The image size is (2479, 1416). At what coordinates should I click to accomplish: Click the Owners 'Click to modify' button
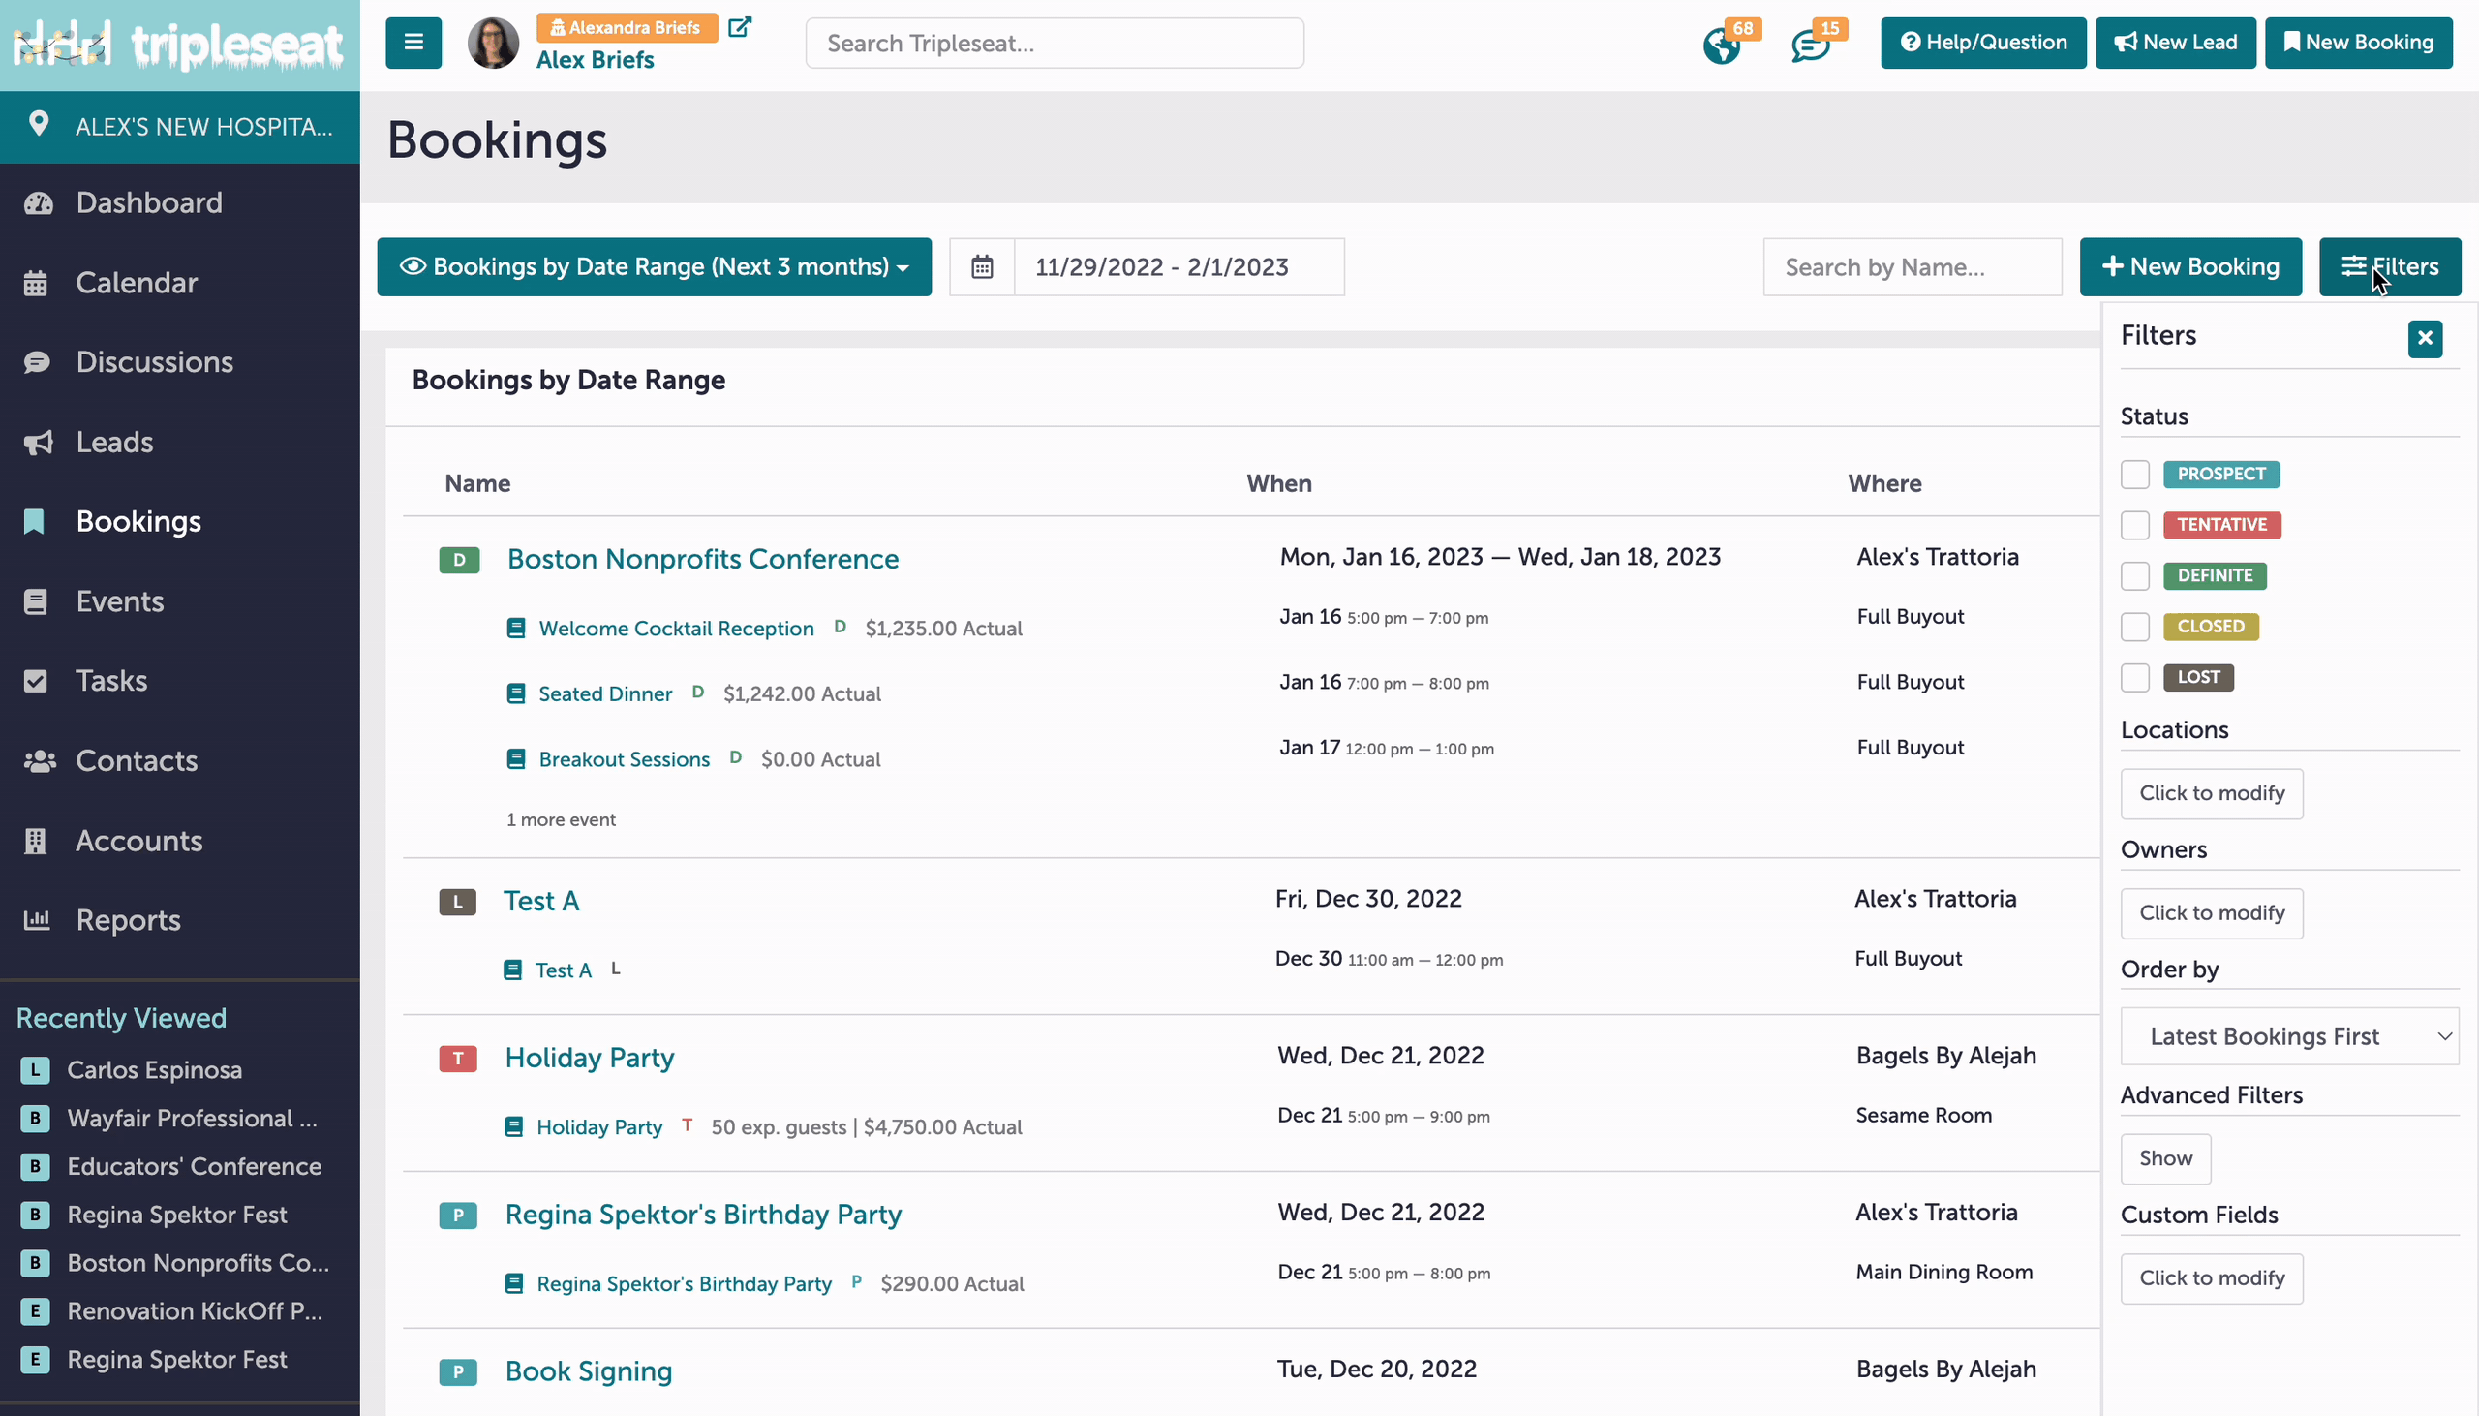pos(2212,913)
